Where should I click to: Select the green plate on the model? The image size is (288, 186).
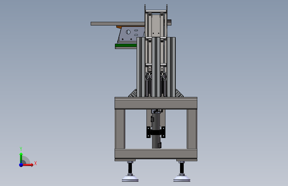coord(126,45)
